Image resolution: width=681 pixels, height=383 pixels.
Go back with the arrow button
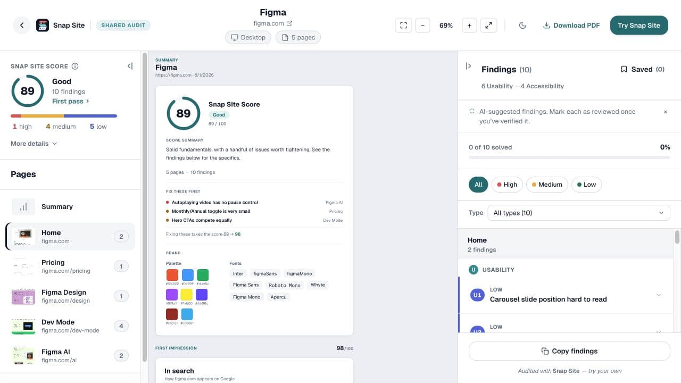click(22, 25)
